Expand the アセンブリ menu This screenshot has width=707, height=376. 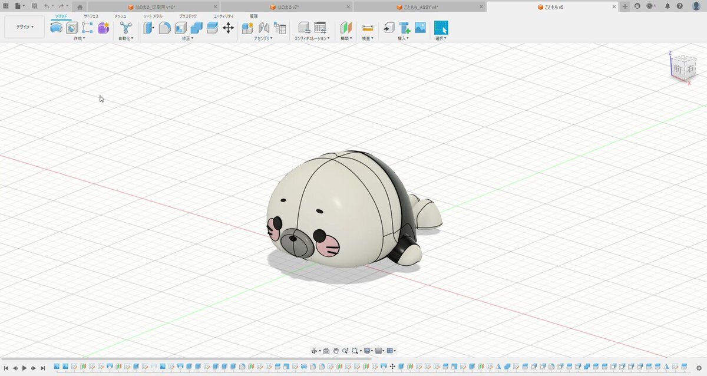click(263, 38)
